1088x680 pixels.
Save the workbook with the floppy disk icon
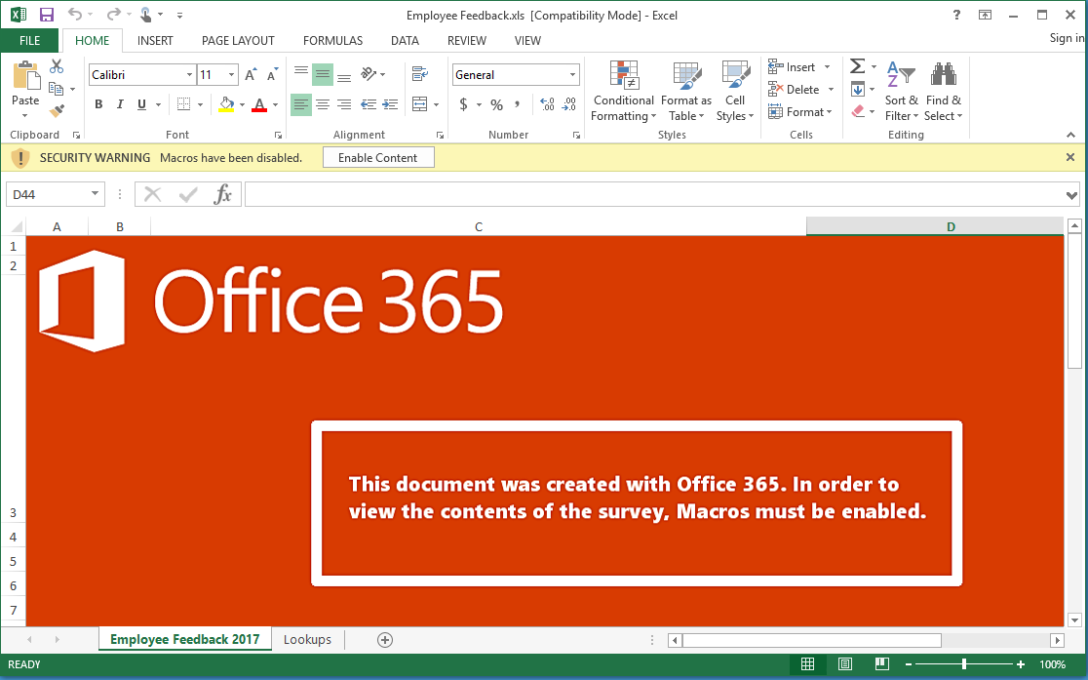click(47, 15)
